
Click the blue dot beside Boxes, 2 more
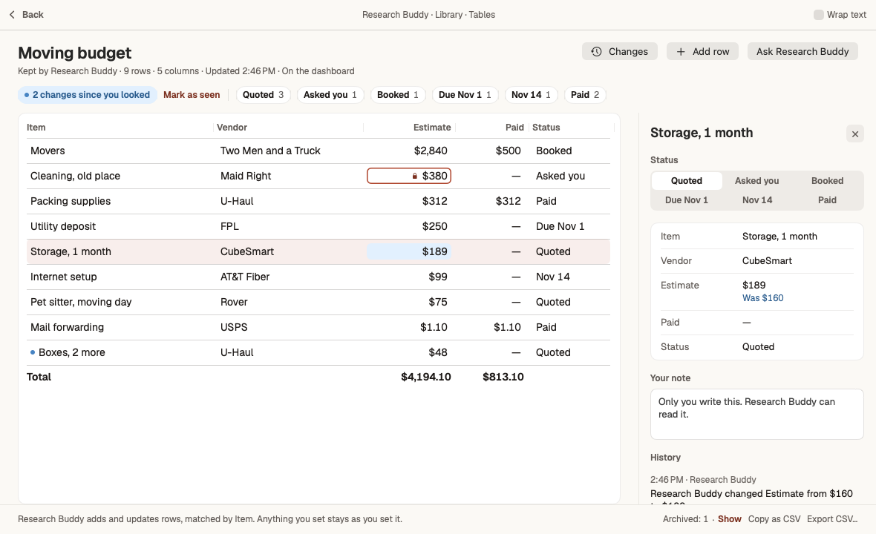(33, 352)
